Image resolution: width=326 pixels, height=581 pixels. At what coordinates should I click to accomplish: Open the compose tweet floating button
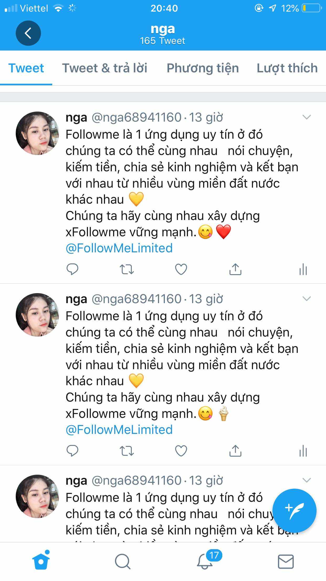[x=295, y=510]
